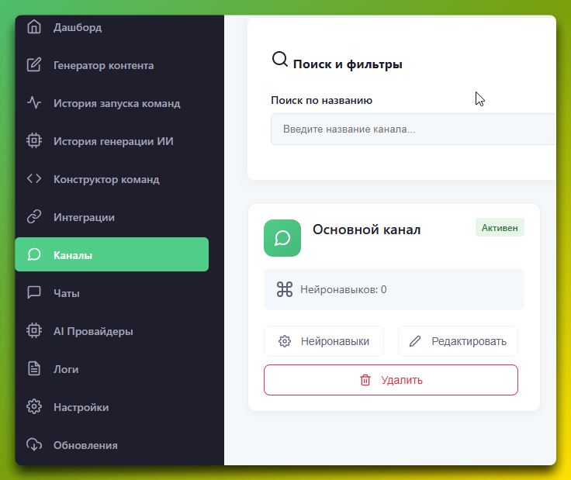
Task: Open Настройки in the sidebar
Action: click(81, 407)
